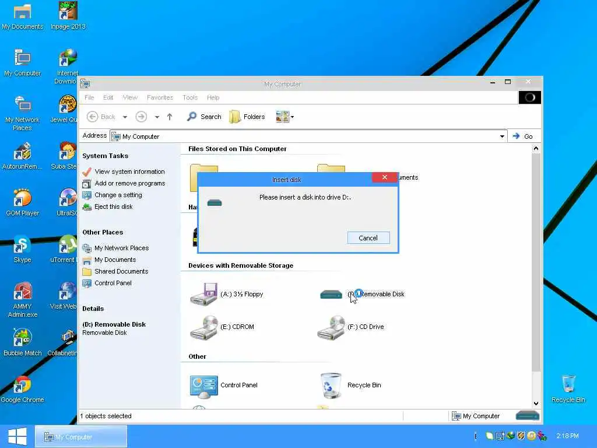
Task: Select My Computer desktop icon
Action: [x=23, y=63]
